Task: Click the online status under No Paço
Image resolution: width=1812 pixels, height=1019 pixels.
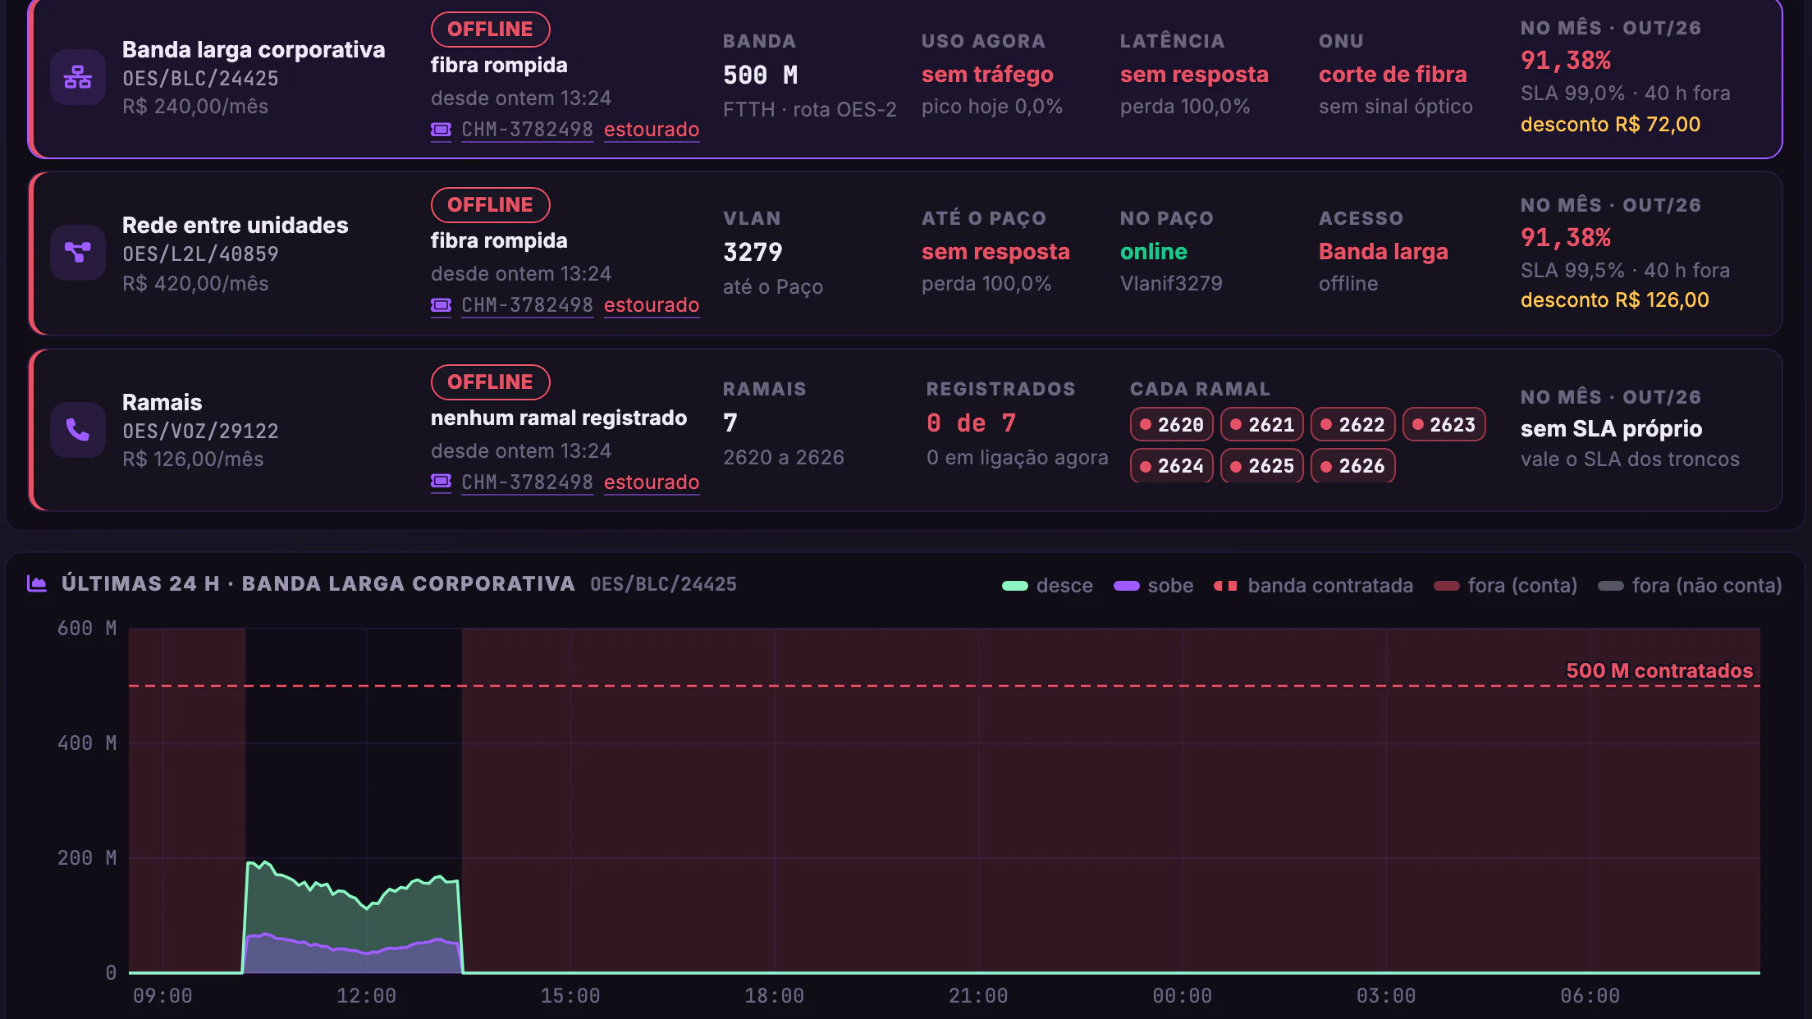Action: point(1153,252)
